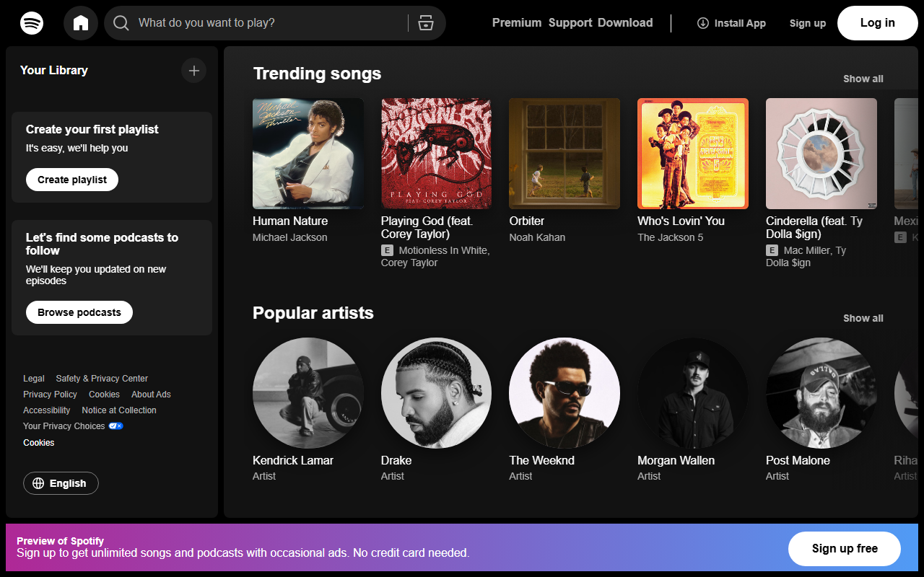This screenshot has width=924, height=577.
Task: Click the Create playlist button
Action: [72, 180]
